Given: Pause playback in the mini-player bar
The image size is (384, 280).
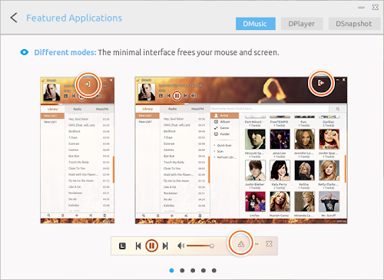Looking at the screenshot, I should 151,245.
